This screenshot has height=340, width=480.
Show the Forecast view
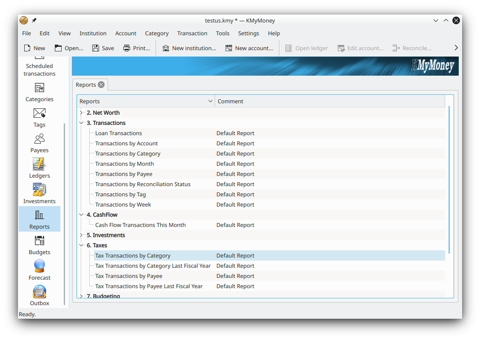pyautogui.click(x=40, y=270)
